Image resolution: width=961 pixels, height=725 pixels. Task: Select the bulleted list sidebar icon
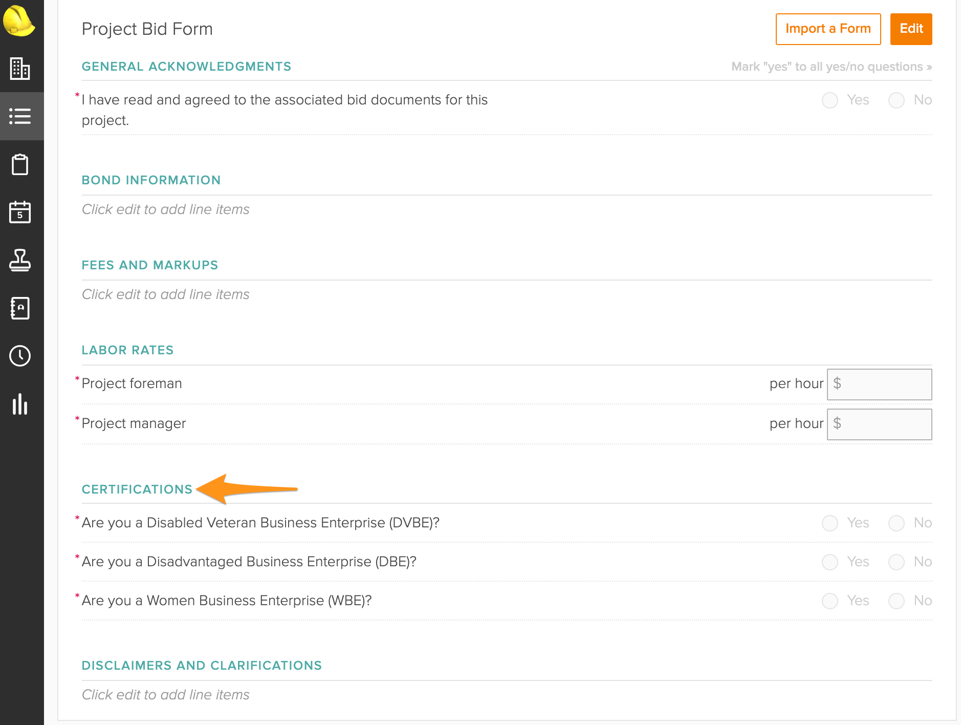pos(20,116)
